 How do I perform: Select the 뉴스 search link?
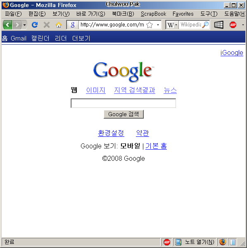point(170,90)
